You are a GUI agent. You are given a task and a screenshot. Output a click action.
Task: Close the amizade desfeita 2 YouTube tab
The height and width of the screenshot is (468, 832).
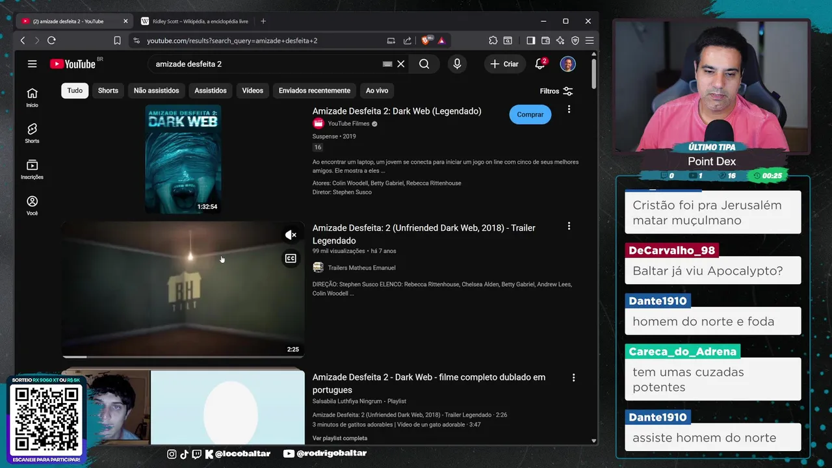(125, 21)
